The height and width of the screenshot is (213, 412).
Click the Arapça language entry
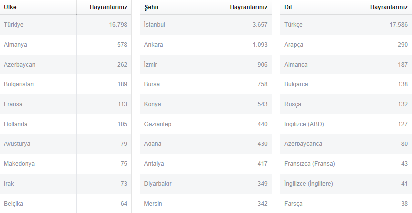click(294, 45)
